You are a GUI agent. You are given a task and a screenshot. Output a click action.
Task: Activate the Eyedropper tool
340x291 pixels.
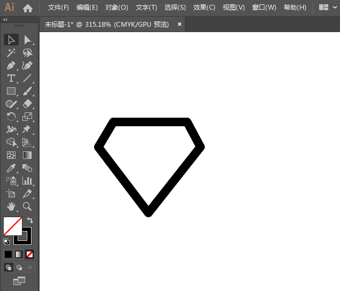pos(11,168)
